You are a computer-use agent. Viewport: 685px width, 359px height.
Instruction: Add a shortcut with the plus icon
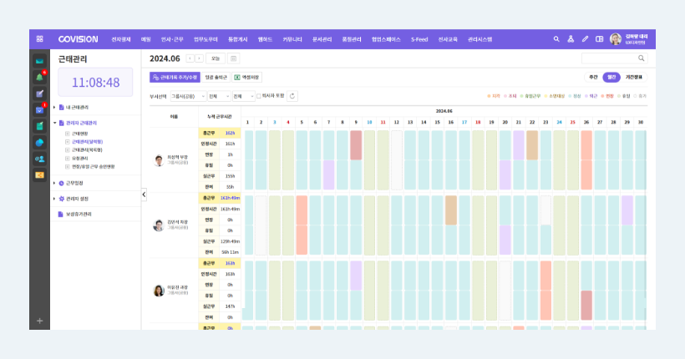(40, 321)
